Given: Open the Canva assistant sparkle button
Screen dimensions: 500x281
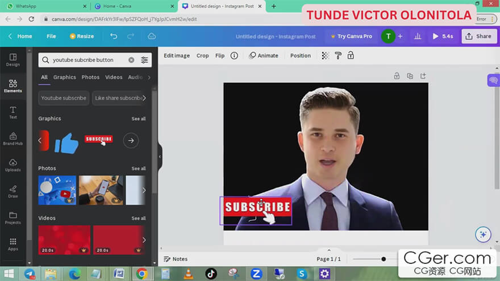Looking at the screenshot, I should [x=483, y=235].
